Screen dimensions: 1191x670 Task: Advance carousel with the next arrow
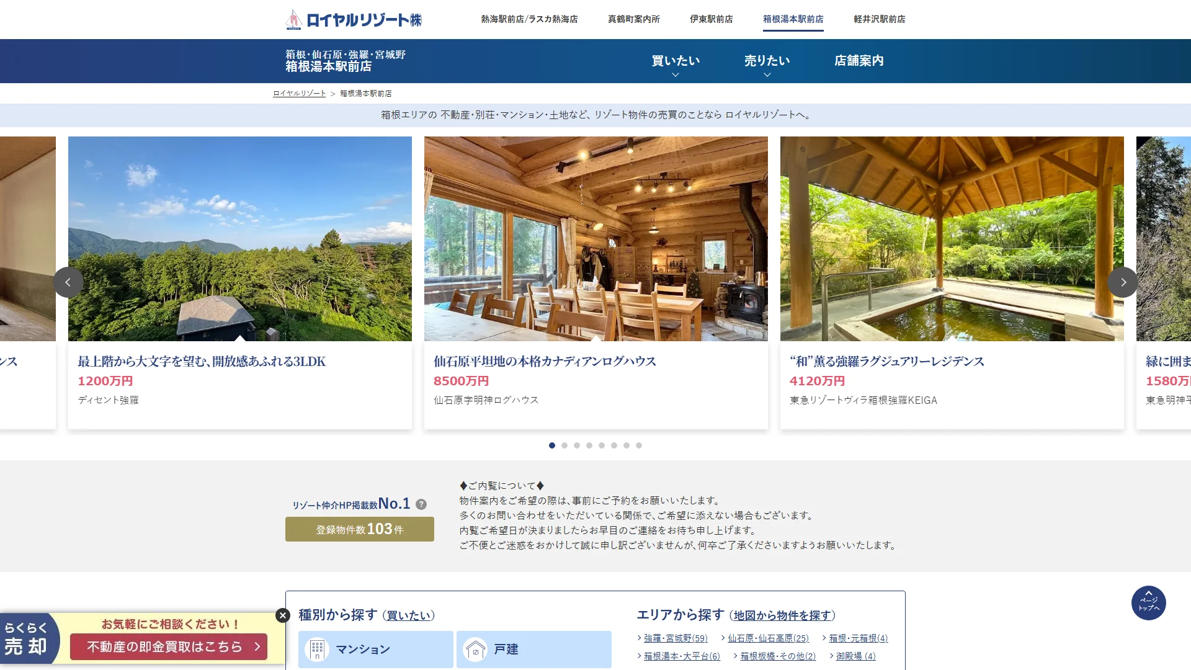click(x=1123, y=282)
